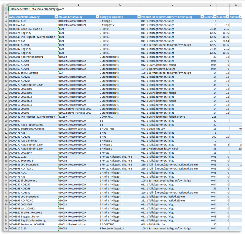245x234 pixels.
Task: Open filter dropdown for Avtalsobjekt Beskrivning column
Action: click(56, 17)
